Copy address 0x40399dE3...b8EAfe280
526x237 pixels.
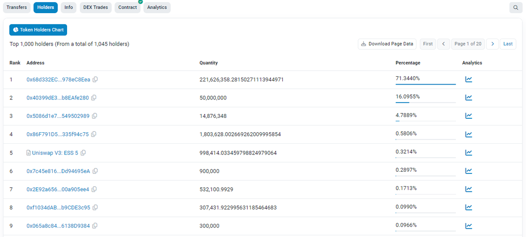tap(94, 98)
